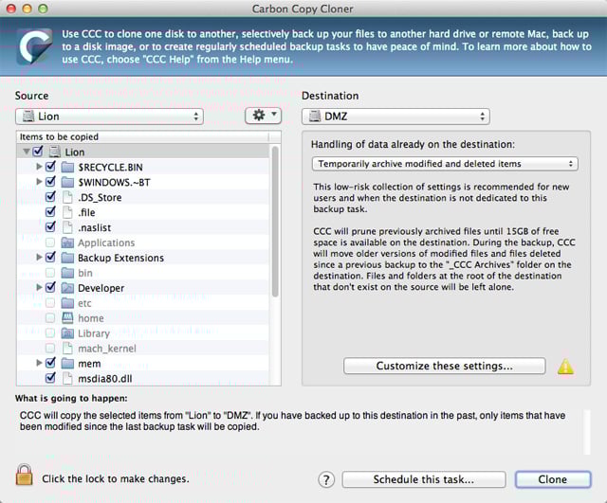The width and height of the screenshot is (607, 503).
Task: Toggle the mem folder checkbox
Action: [50, 363]
